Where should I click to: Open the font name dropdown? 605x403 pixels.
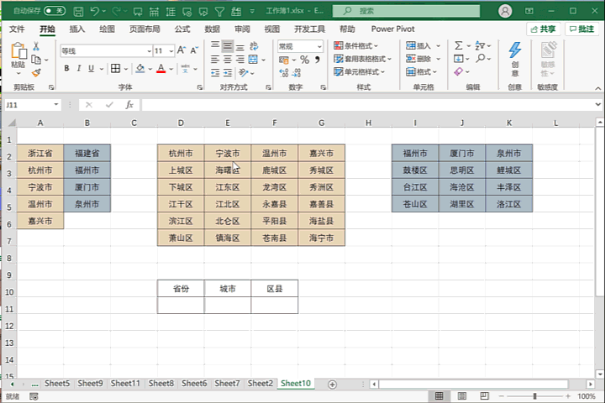[149, 51]
